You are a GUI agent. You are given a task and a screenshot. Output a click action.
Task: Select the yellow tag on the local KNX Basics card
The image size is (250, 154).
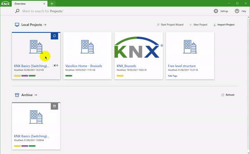[x=17, y=76]
